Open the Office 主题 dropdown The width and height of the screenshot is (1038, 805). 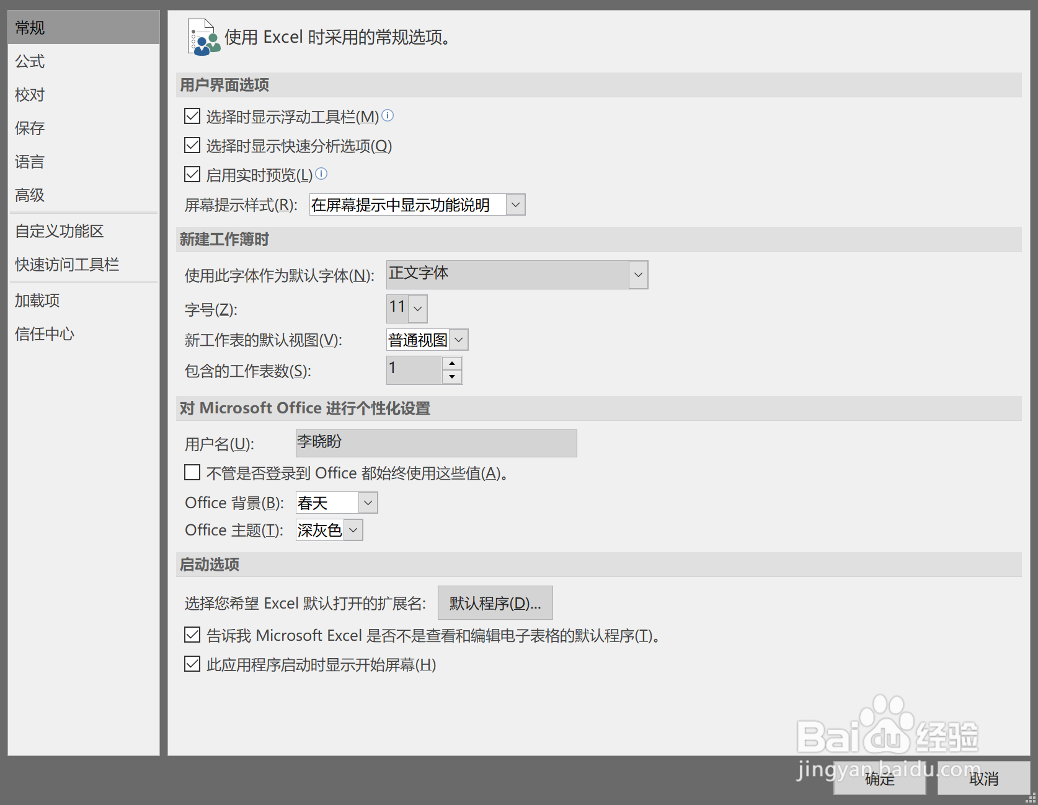tap(353, 530)
